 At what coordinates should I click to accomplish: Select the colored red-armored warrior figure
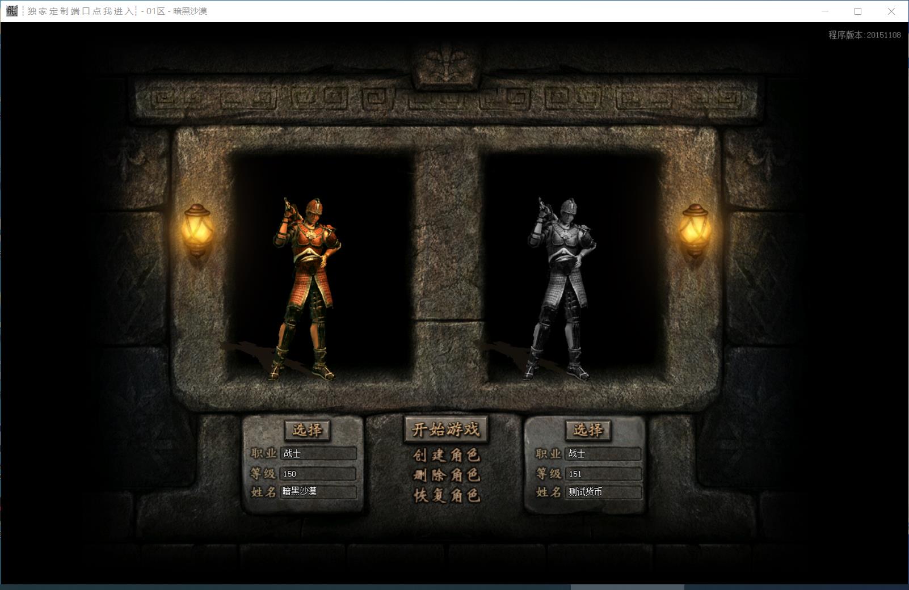pos(307,288)
